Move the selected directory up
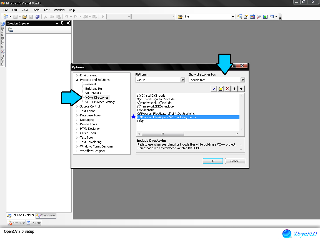320x240 pixels. [x=241, y=88]
